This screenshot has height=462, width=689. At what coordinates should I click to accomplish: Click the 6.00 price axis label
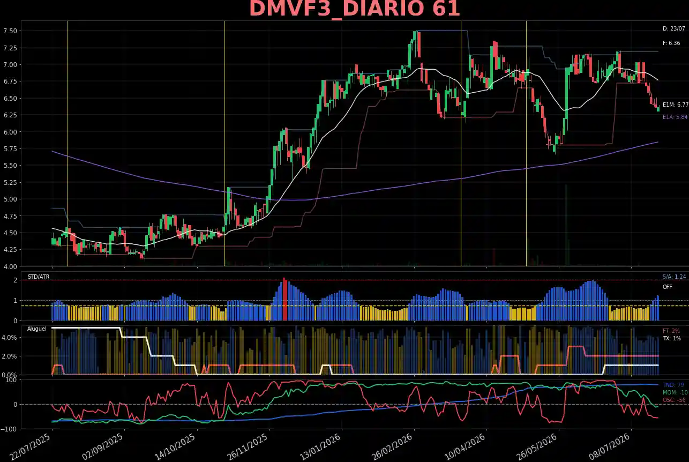point(11,132)
